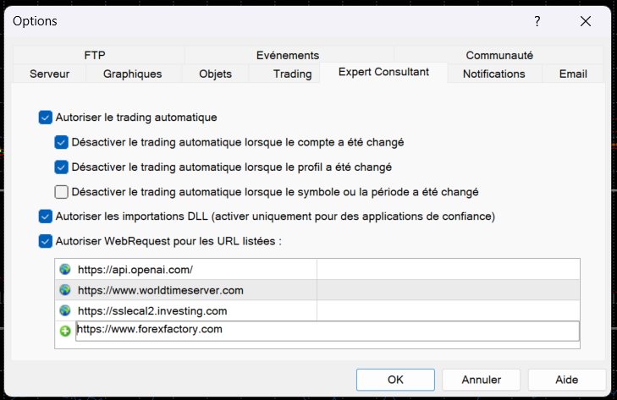This screenshot has width=617, height=400.
Task: Confirm settings with the OK button
Action: [x=395, y=380]
